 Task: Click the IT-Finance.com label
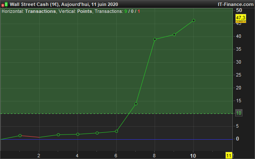coord(236,4)
